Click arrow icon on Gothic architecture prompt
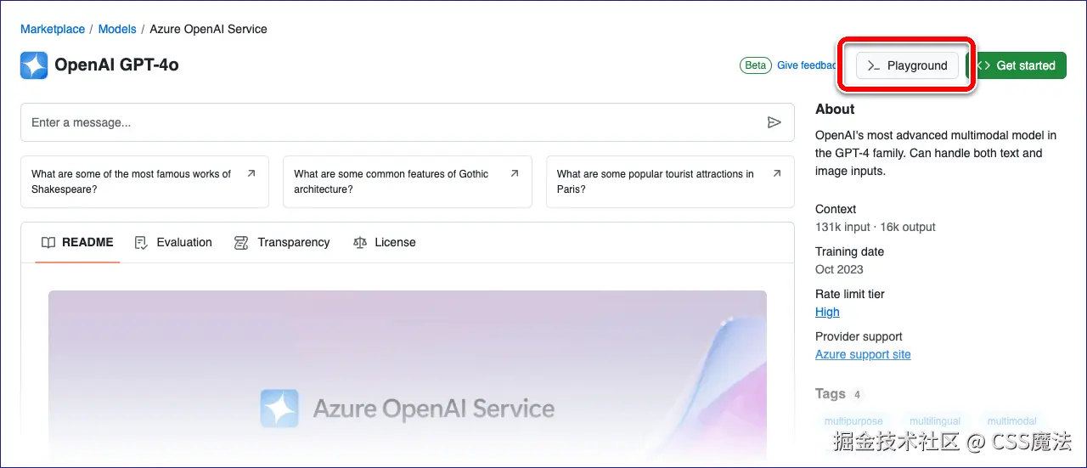The width and height of the screenshot is (1087, 468). [x=515, y=173]
